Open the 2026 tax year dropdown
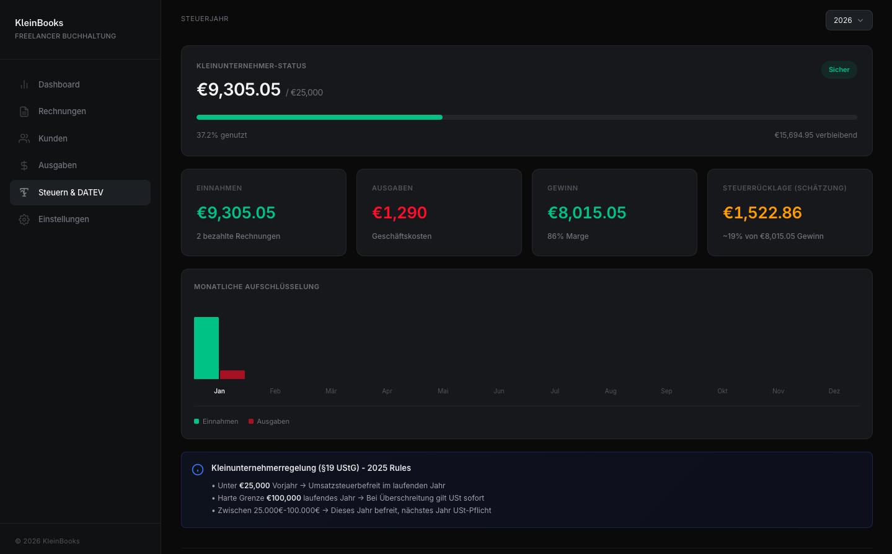892x554 pixels. [848, 20]
